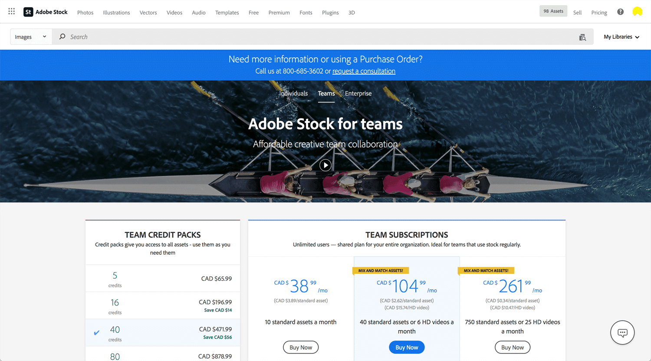Click the CAD $65.99 price
Image resolution: width=651 pixels, height=361 pixels.
tap(216, 279)
